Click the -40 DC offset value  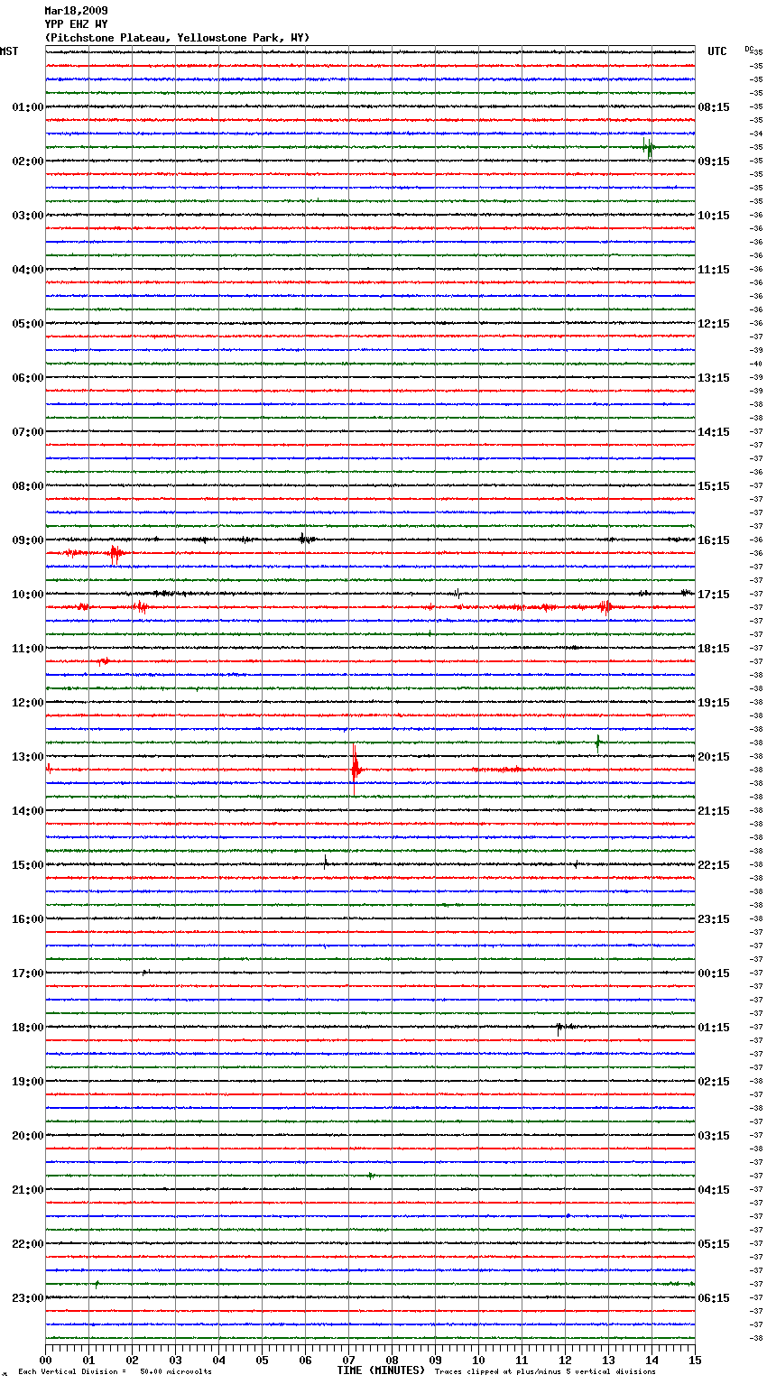[x=756, y=364]
